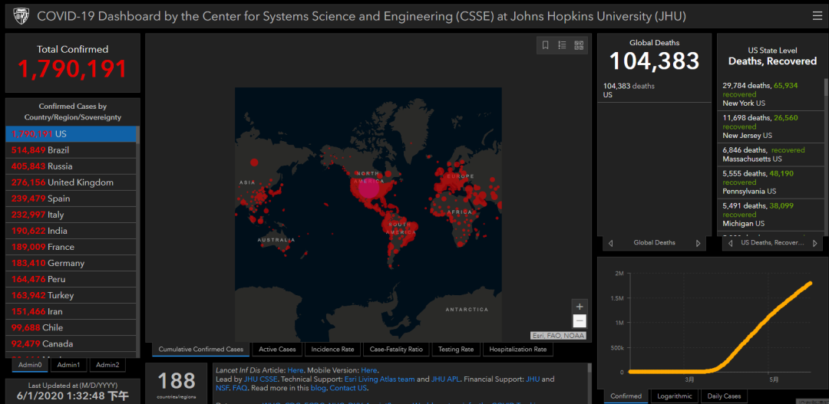Open the basemap gallery grid icon

[579, 45]
